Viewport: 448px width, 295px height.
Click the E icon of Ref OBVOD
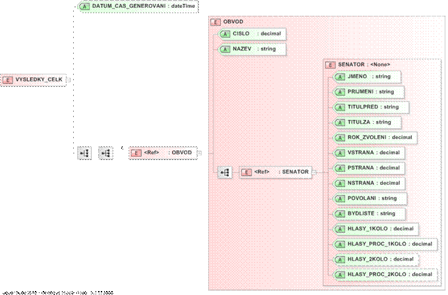click(x=136, y=153)
